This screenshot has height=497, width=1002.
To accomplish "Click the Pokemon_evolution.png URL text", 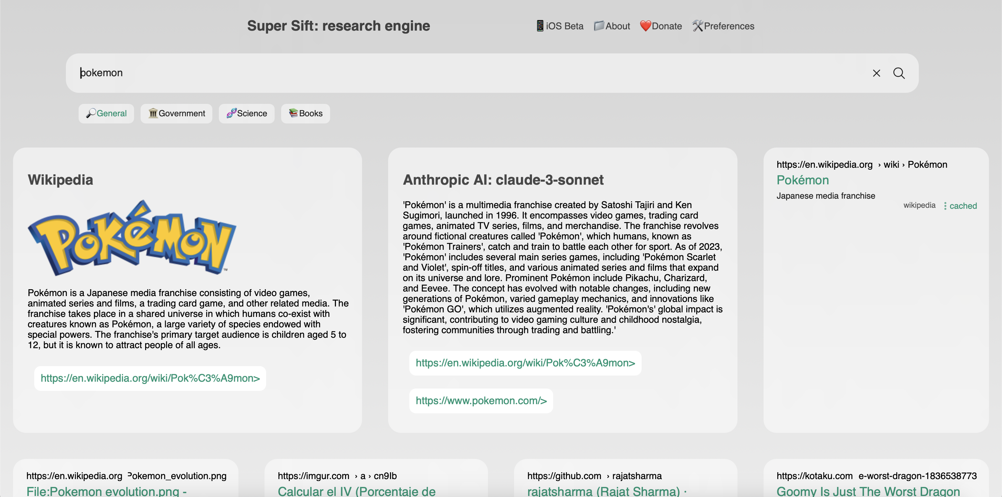I will [x=126, y=476].
